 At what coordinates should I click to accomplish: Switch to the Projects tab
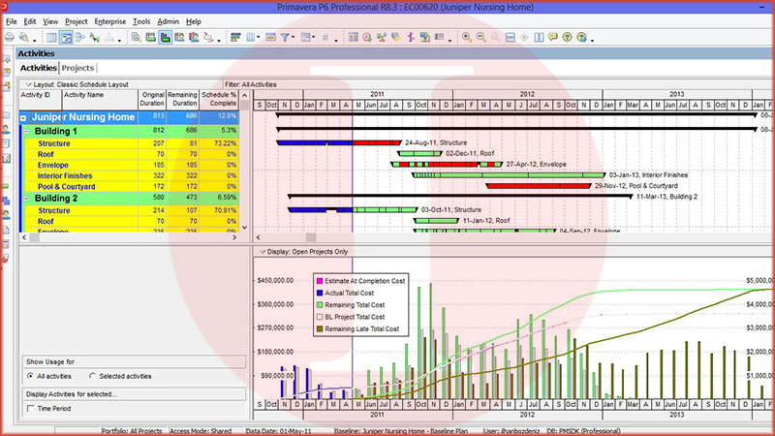(x=77, y=68)
